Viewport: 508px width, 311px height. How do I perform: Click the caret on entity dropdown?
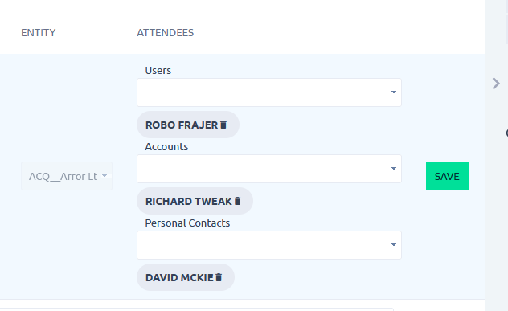click(104, 176)
